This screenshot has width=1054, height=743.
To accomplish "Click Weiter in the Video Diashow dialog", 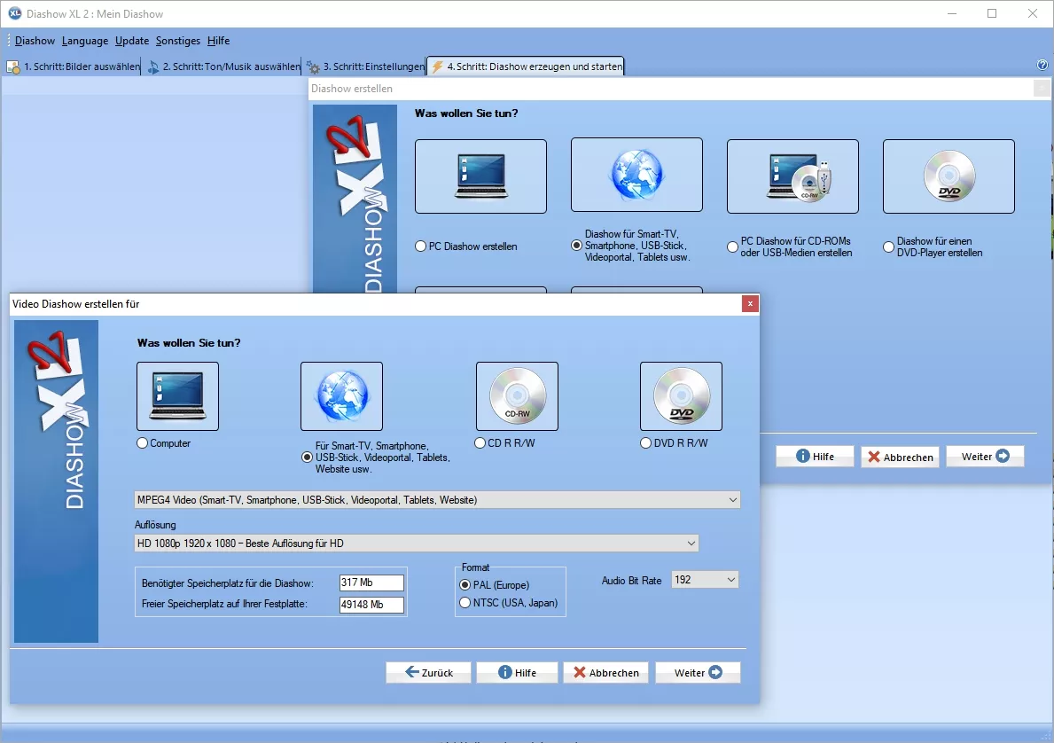I will pyautogui.click(x=698, y=673).
